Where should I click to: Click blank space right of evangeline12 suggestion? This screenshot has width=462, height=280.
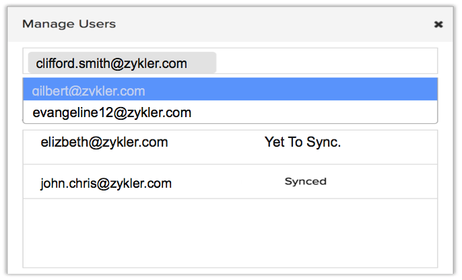click(317, 112)
